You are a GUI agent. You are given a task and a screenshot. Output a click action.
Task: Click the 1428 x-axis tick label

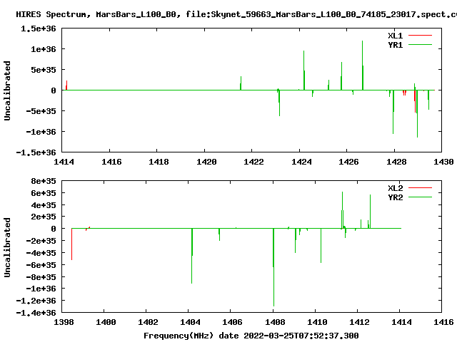click(396, 162)
